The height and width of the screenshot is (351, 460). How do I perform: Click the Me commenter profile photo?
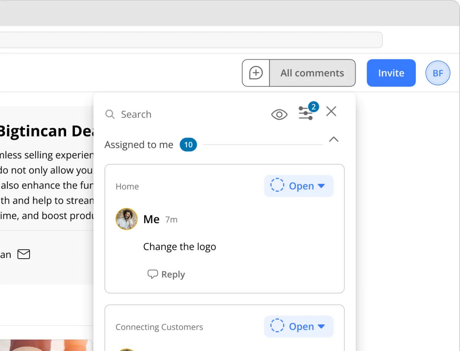pos(126,219)
